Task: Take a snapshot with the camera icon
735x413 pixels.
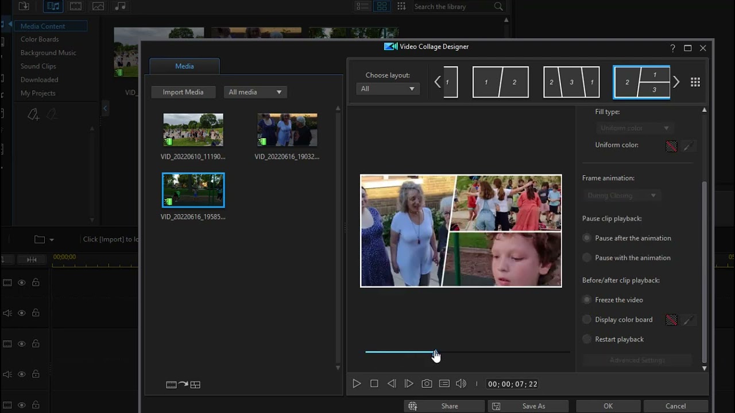Action: coord(427,384)
